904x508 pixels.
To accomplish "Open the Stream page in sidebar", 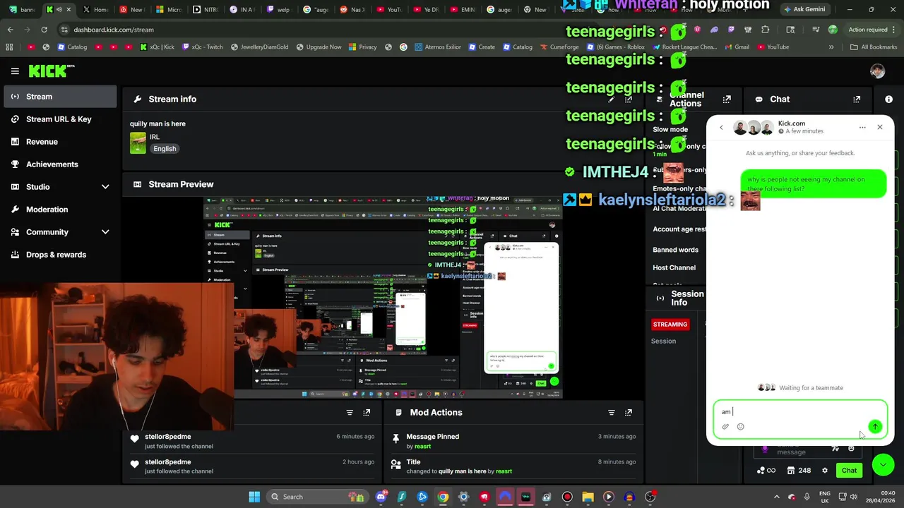I will pos(60,97).
